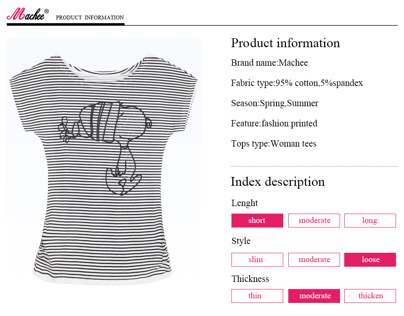Choose the moderate thickness option
The height and width of the screenshot is (316, 404).
click(x=314, y=296)
